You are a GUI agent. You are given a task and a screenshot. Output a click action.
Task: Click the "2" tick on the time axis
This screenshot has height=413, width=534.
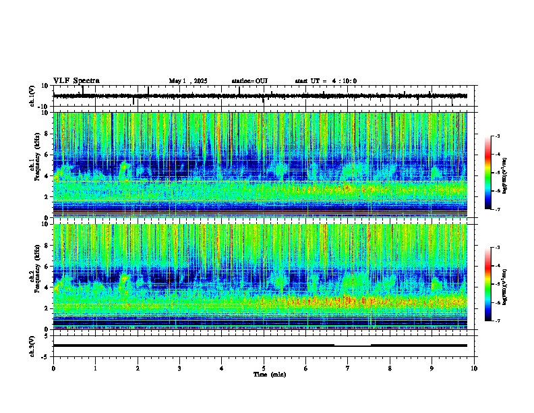pyautogui.click(x=138, y=368)
